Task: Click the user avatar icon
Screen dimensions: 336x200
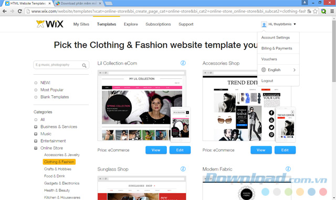Action: point(264,24)
